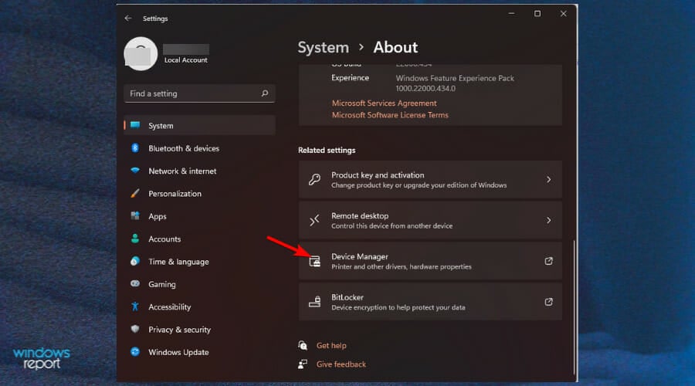Image resolution: width=695 pixels, height=386 pixels.
Task: Click the back arrow in Settings
Action: pos(128,19)
